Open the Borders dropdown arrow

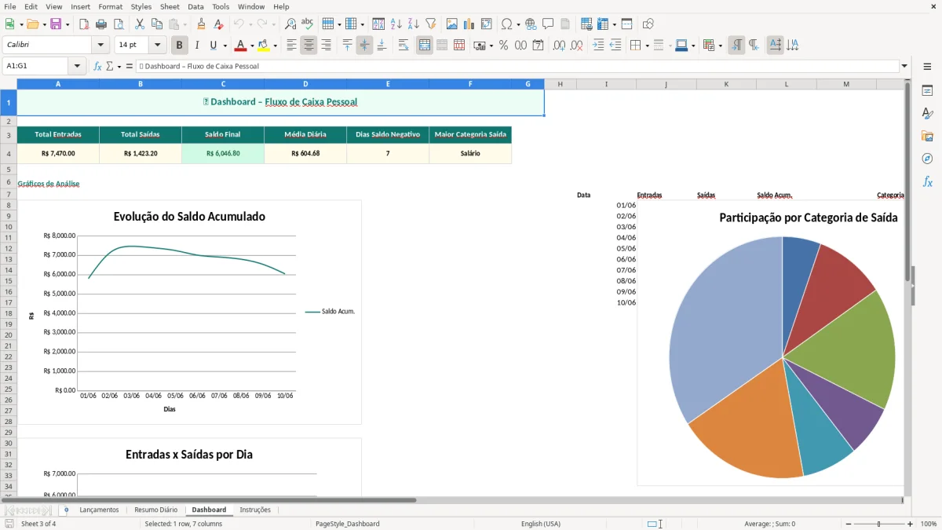tap(646, 46)
